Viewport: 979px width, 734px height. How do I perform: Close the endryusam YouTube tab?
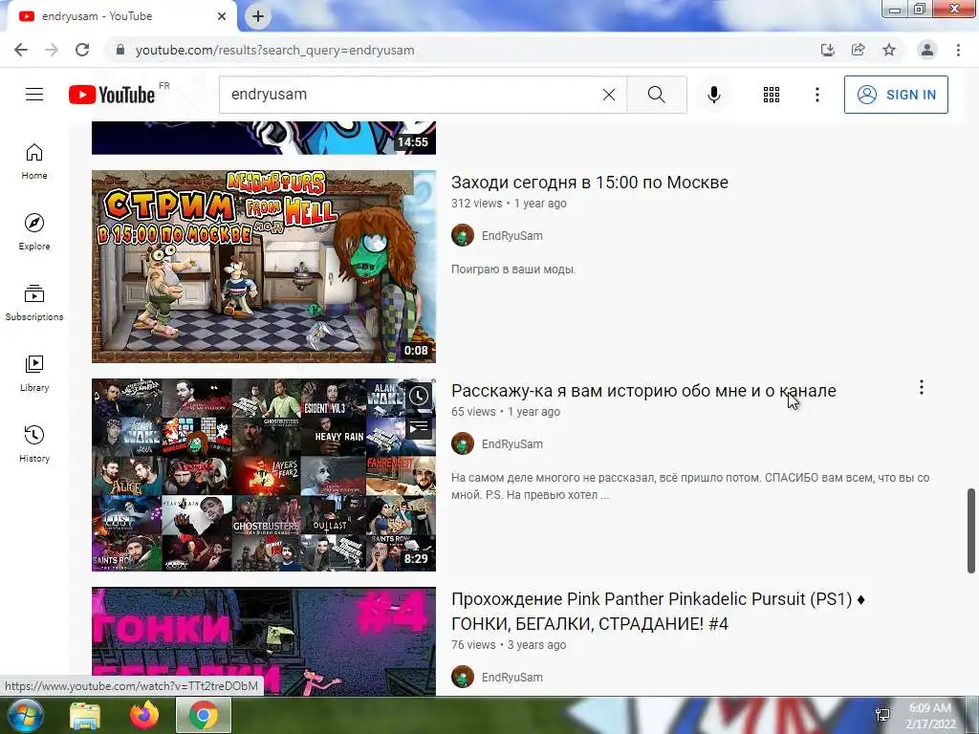222,16
